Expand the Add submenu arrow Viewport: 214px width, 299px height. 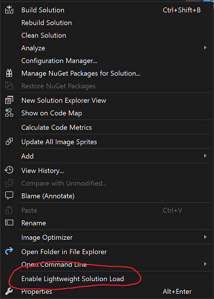[205, 156]
